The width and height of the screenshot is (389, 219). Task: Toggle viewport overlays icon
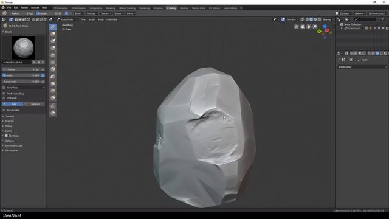(x=283, y=19)
